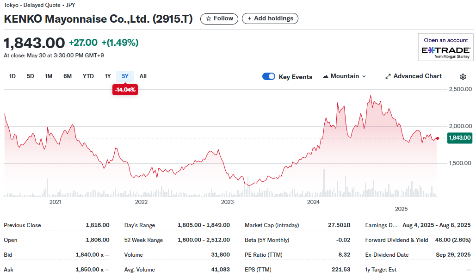
Task: Click the PE Ratio value 8.32
Action: click(344, 255)
